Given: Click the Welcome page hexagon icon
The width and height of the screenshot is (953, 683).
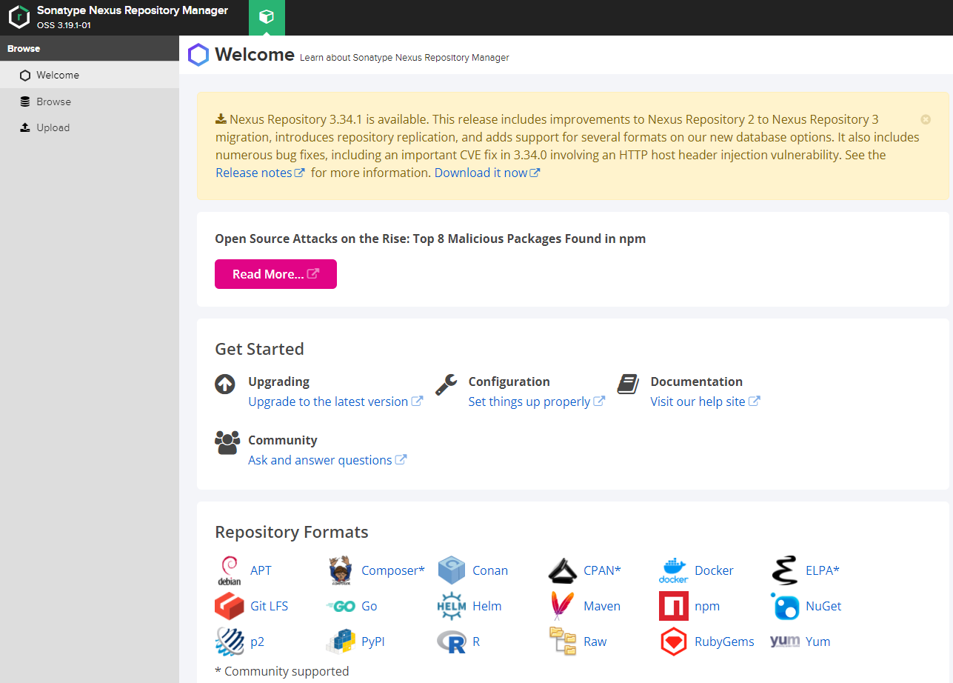Looking at the screenshot, I should (x=198, y=55).
